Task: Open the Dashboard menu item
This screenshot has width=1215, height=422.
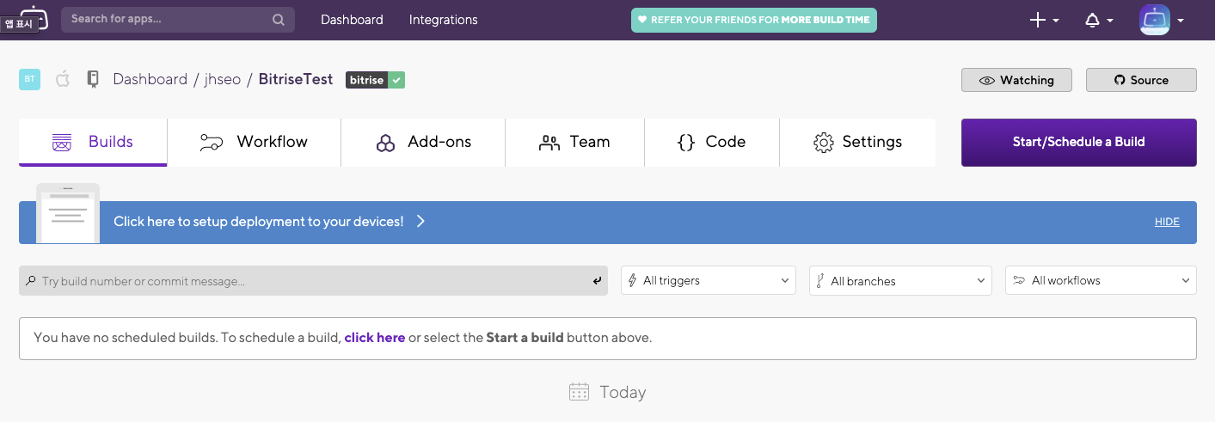Action: (x=352, y=20)
